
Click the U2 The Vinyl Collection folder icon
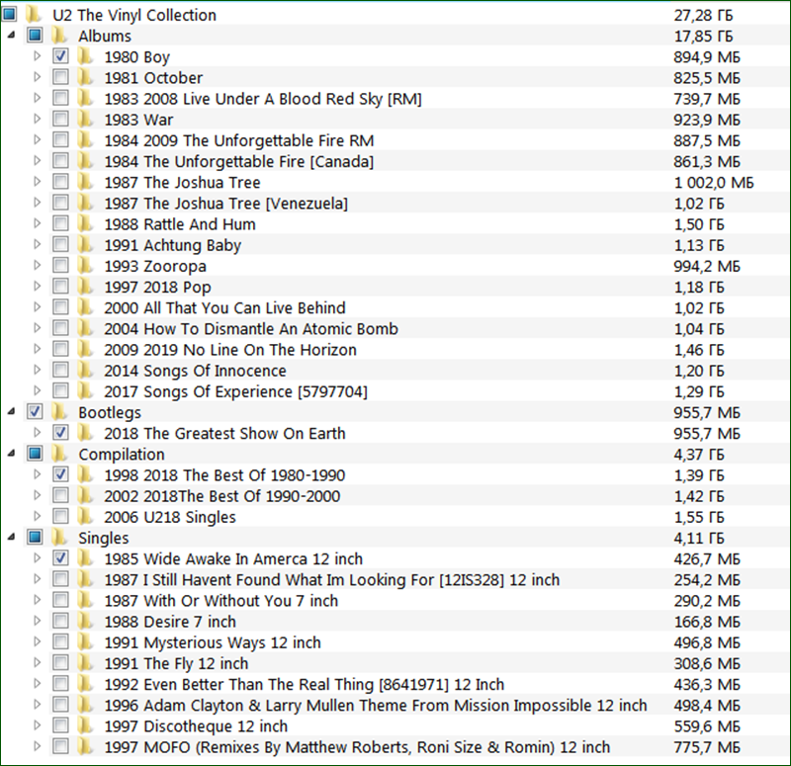pos(34,14)
